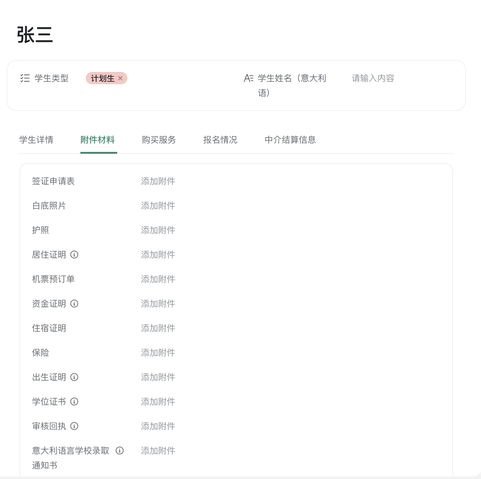
Task: Add attachment for 护照
Action: click(x=158, y=230)
